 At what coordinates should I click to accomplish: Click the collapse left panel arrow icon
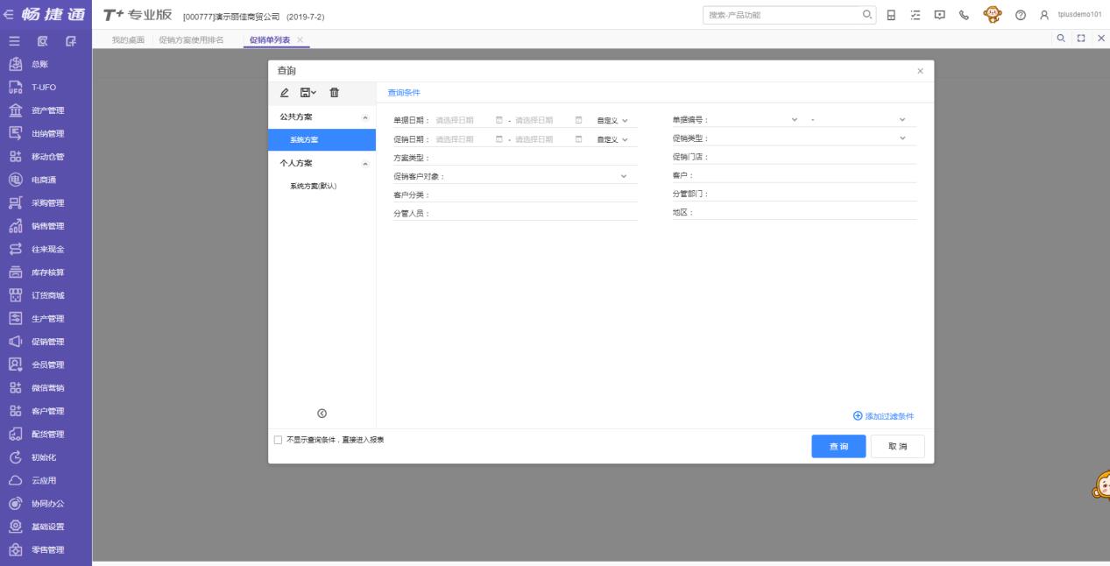tap(322, 414)
